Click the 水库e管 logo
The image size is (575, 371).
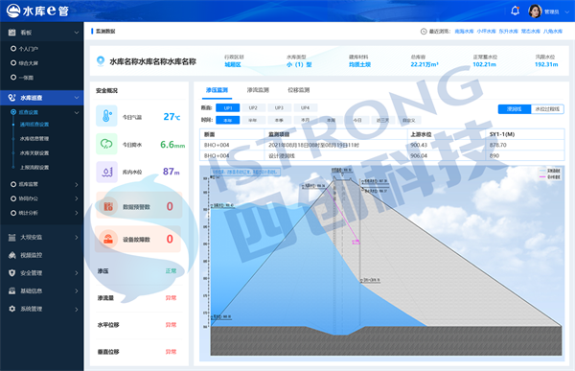point(37,11)
